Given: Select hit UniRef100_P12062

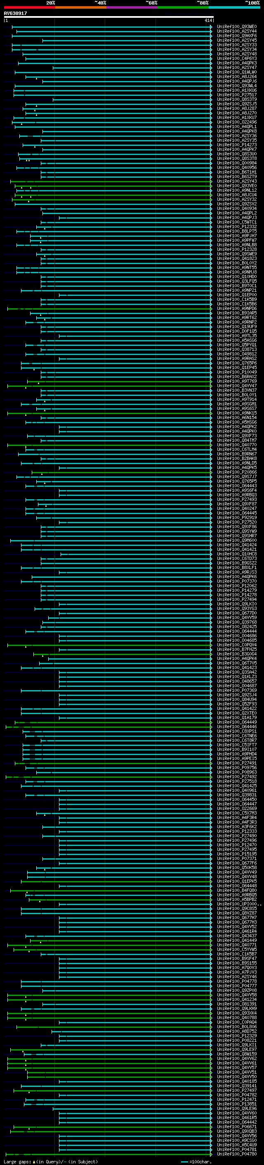Looking at the screenshot, I should (236, 586).
